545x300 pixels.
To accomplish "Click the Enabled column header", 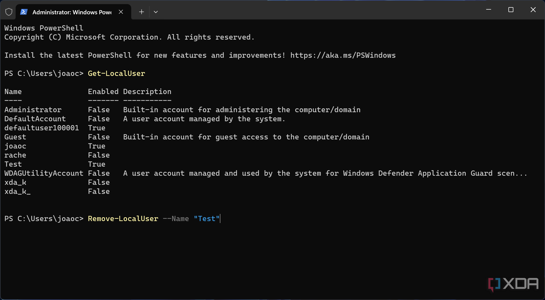I will [103, 92].
